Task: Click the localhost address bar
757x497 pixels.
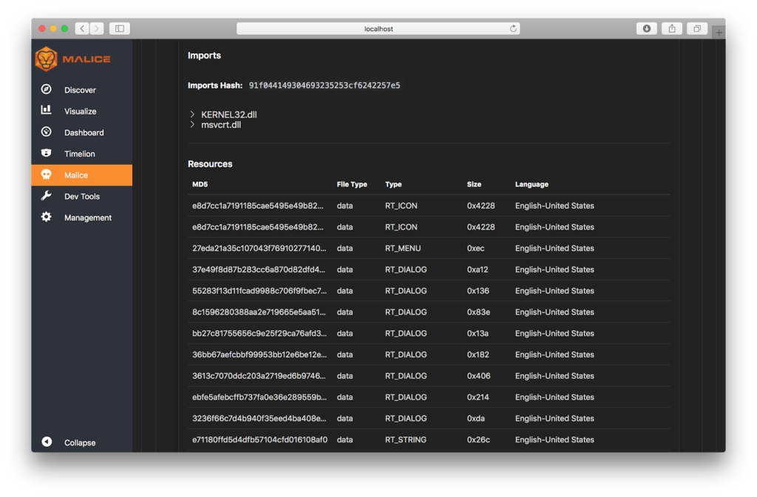Action: pyautogui.click(x=378, y=29)
